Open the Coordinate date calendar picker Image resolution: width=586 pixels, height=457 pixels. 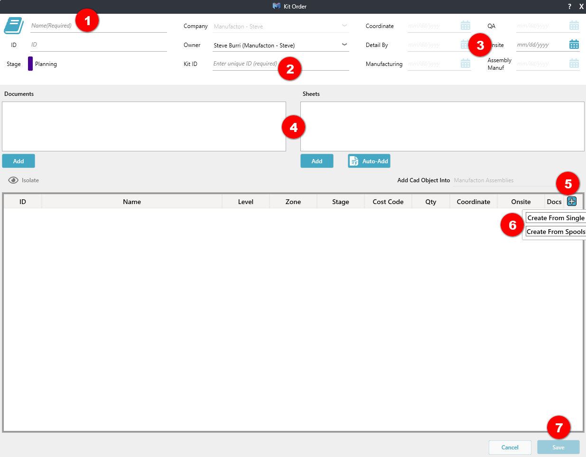coord(465,26)
